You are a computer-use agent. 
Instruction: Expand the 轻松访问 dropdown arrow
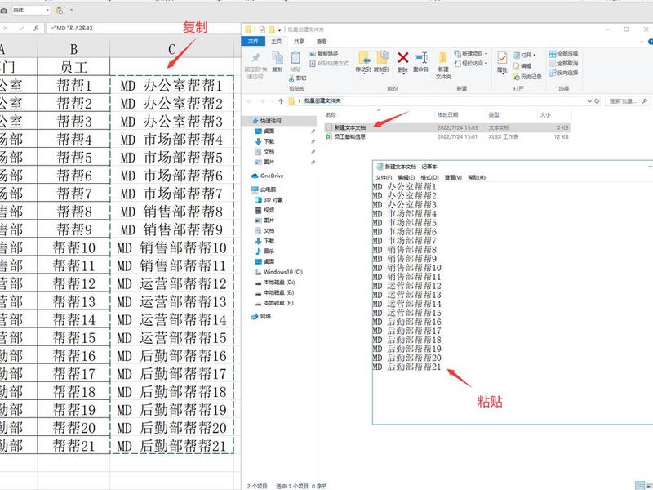click(x=486, y=64)
